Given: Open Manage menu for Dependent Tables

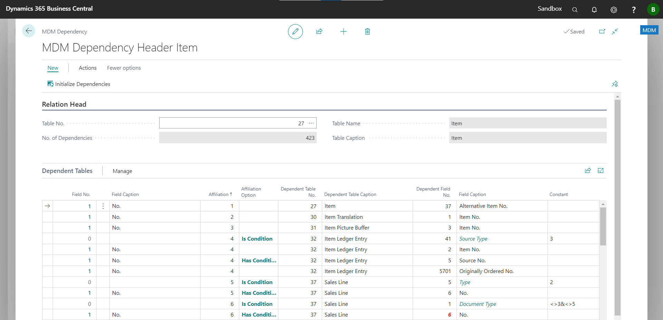Looking at the screenshot, I should click(122, 171).
